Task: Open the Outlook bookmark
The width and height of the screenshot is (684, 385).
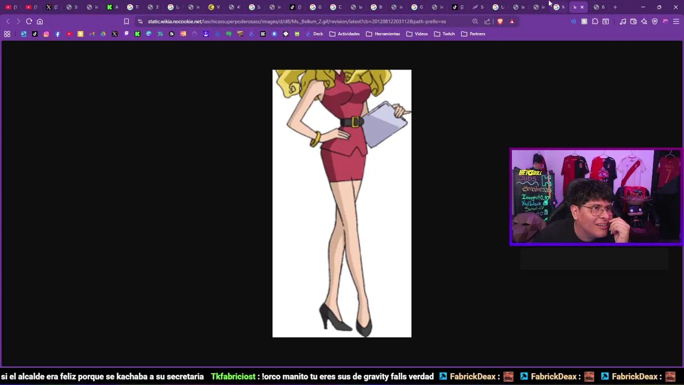Action: tap(24, 34)
